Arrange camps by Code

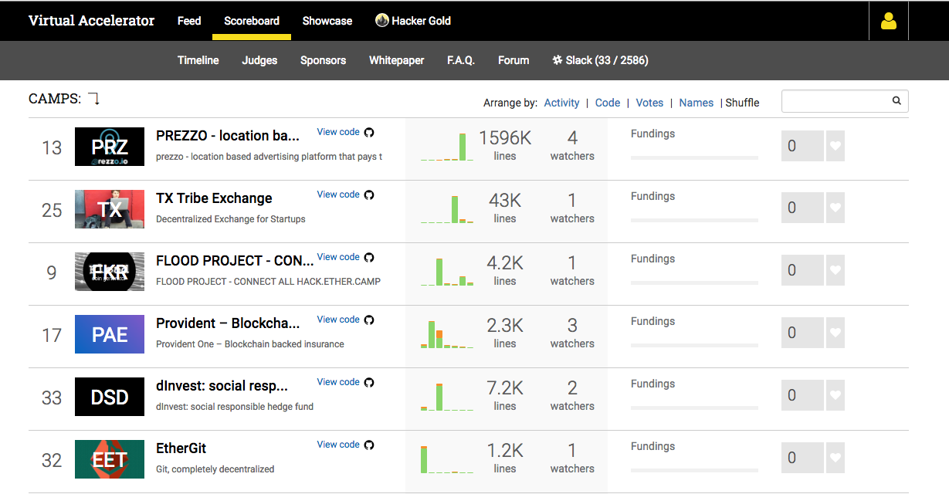point(608,103)
